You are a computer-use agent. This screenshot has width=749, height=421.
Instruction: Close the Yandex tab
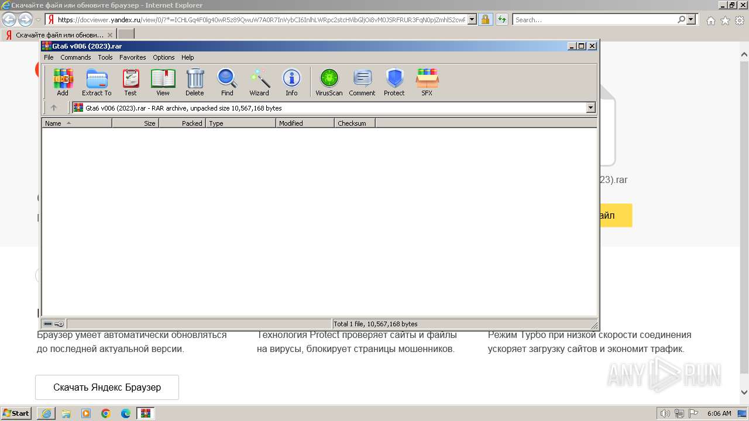point(110,35)
